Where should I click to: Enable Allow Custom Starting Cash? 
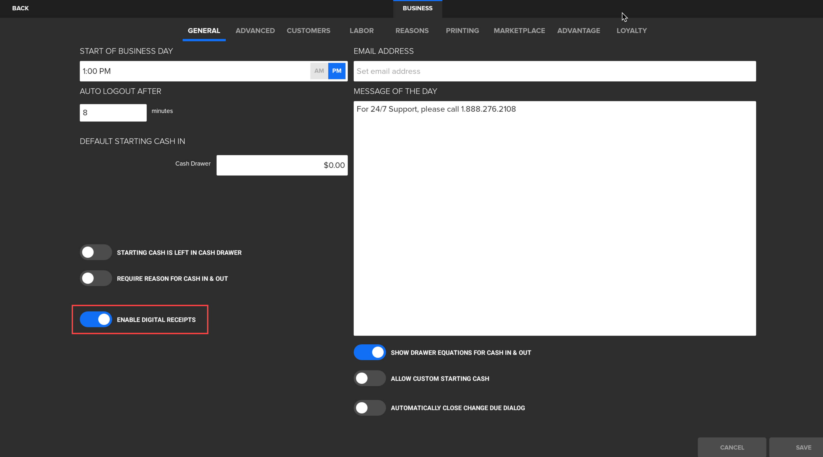(x=369, y=378)
